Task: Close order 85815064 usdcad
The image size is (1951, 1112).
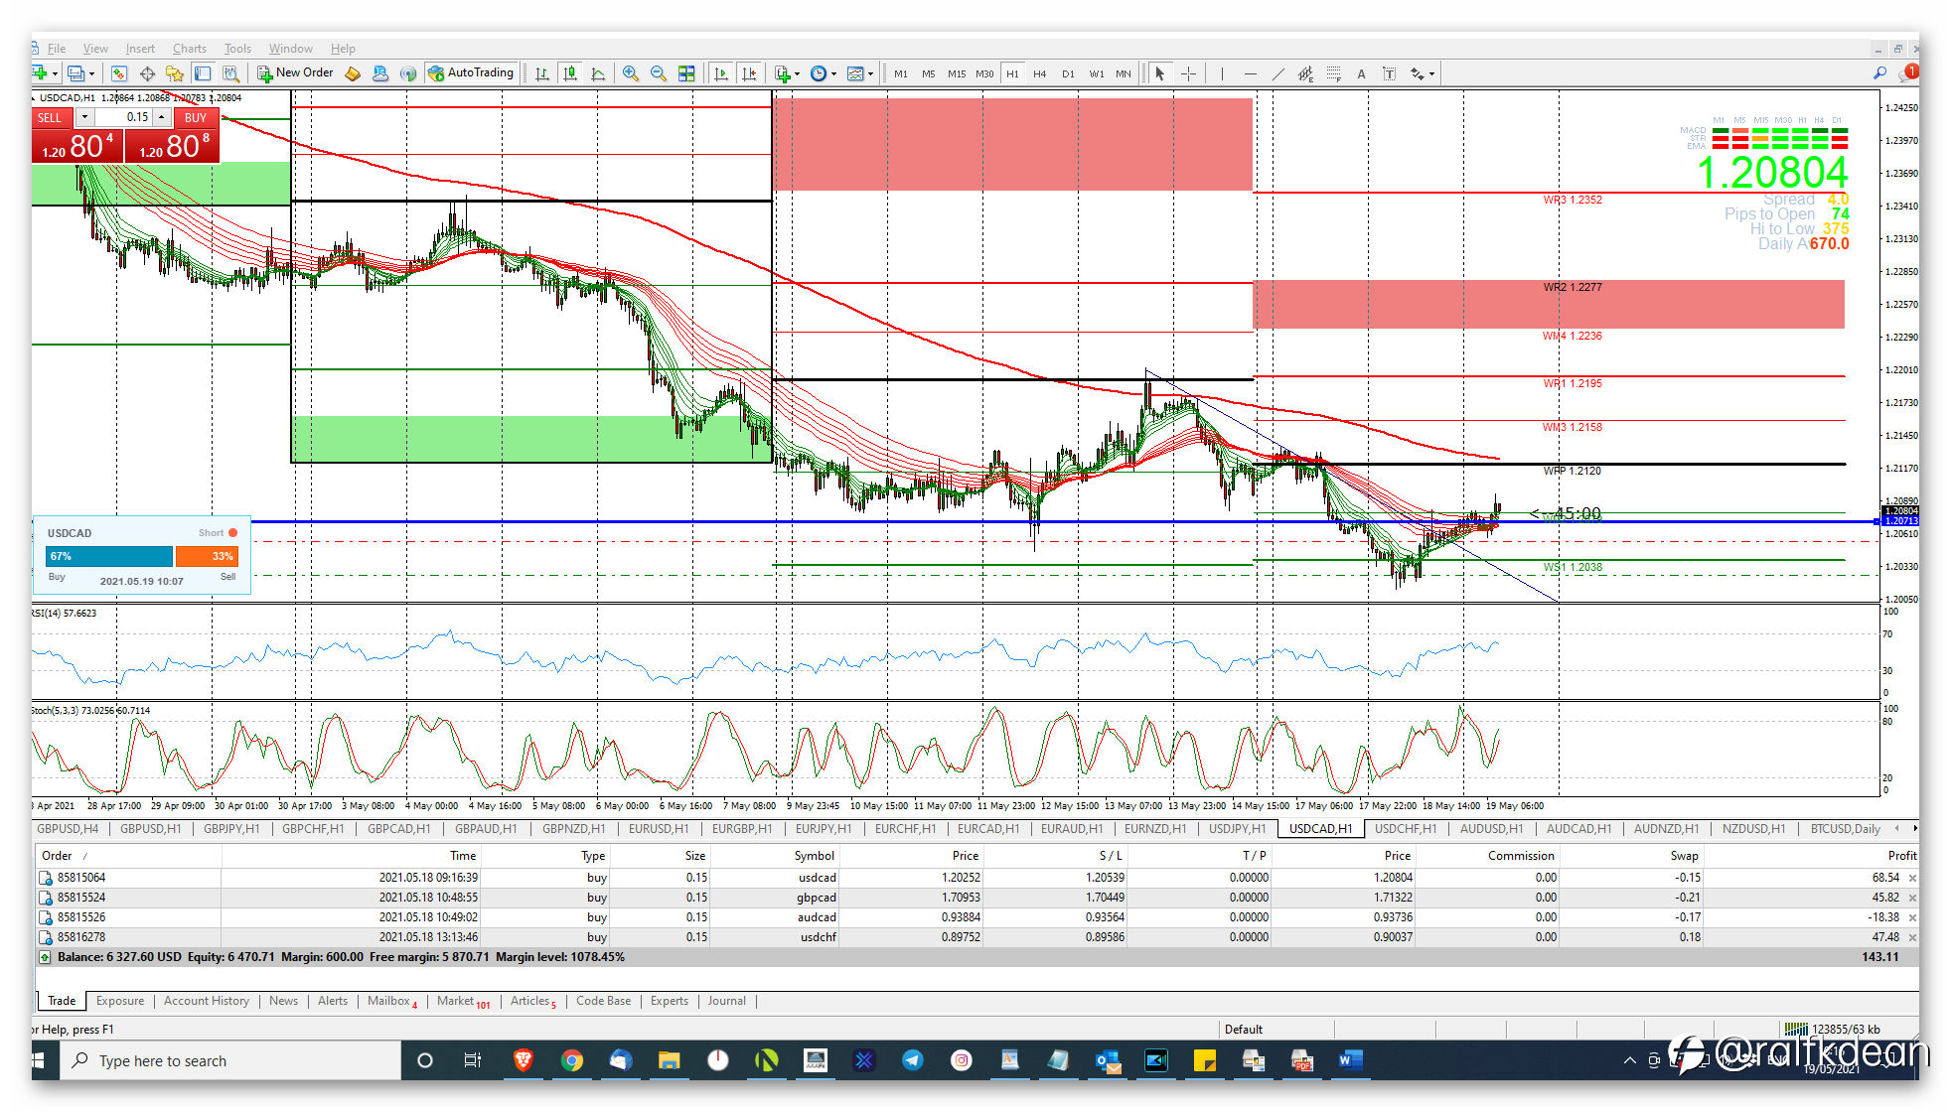Action: tap(1912, 878)
